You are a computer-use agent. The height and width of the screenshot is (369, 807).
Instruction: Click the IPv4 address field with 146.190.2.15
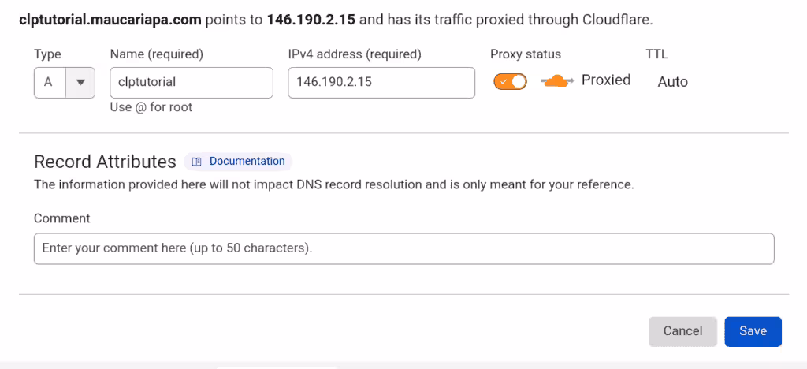click(x=381, y=82)
